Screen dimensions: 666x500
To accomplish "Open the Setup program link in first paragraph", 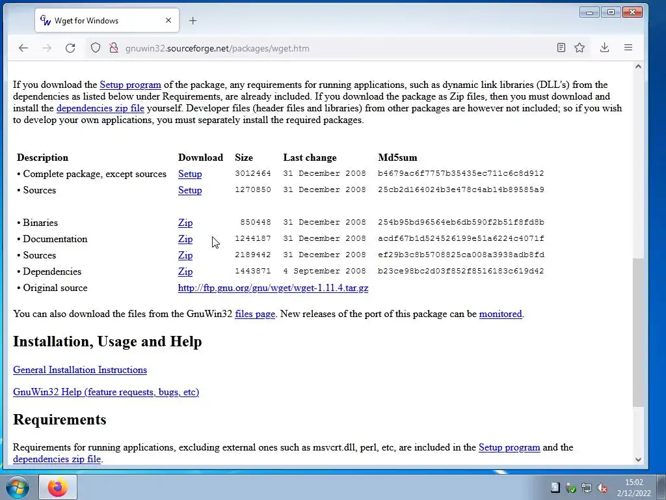I will [x=130, y=85].
